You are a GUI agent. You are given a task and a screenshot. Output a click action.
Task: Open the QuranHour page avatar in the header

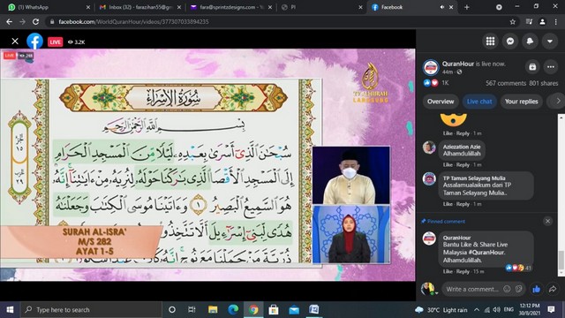[431, 67]
